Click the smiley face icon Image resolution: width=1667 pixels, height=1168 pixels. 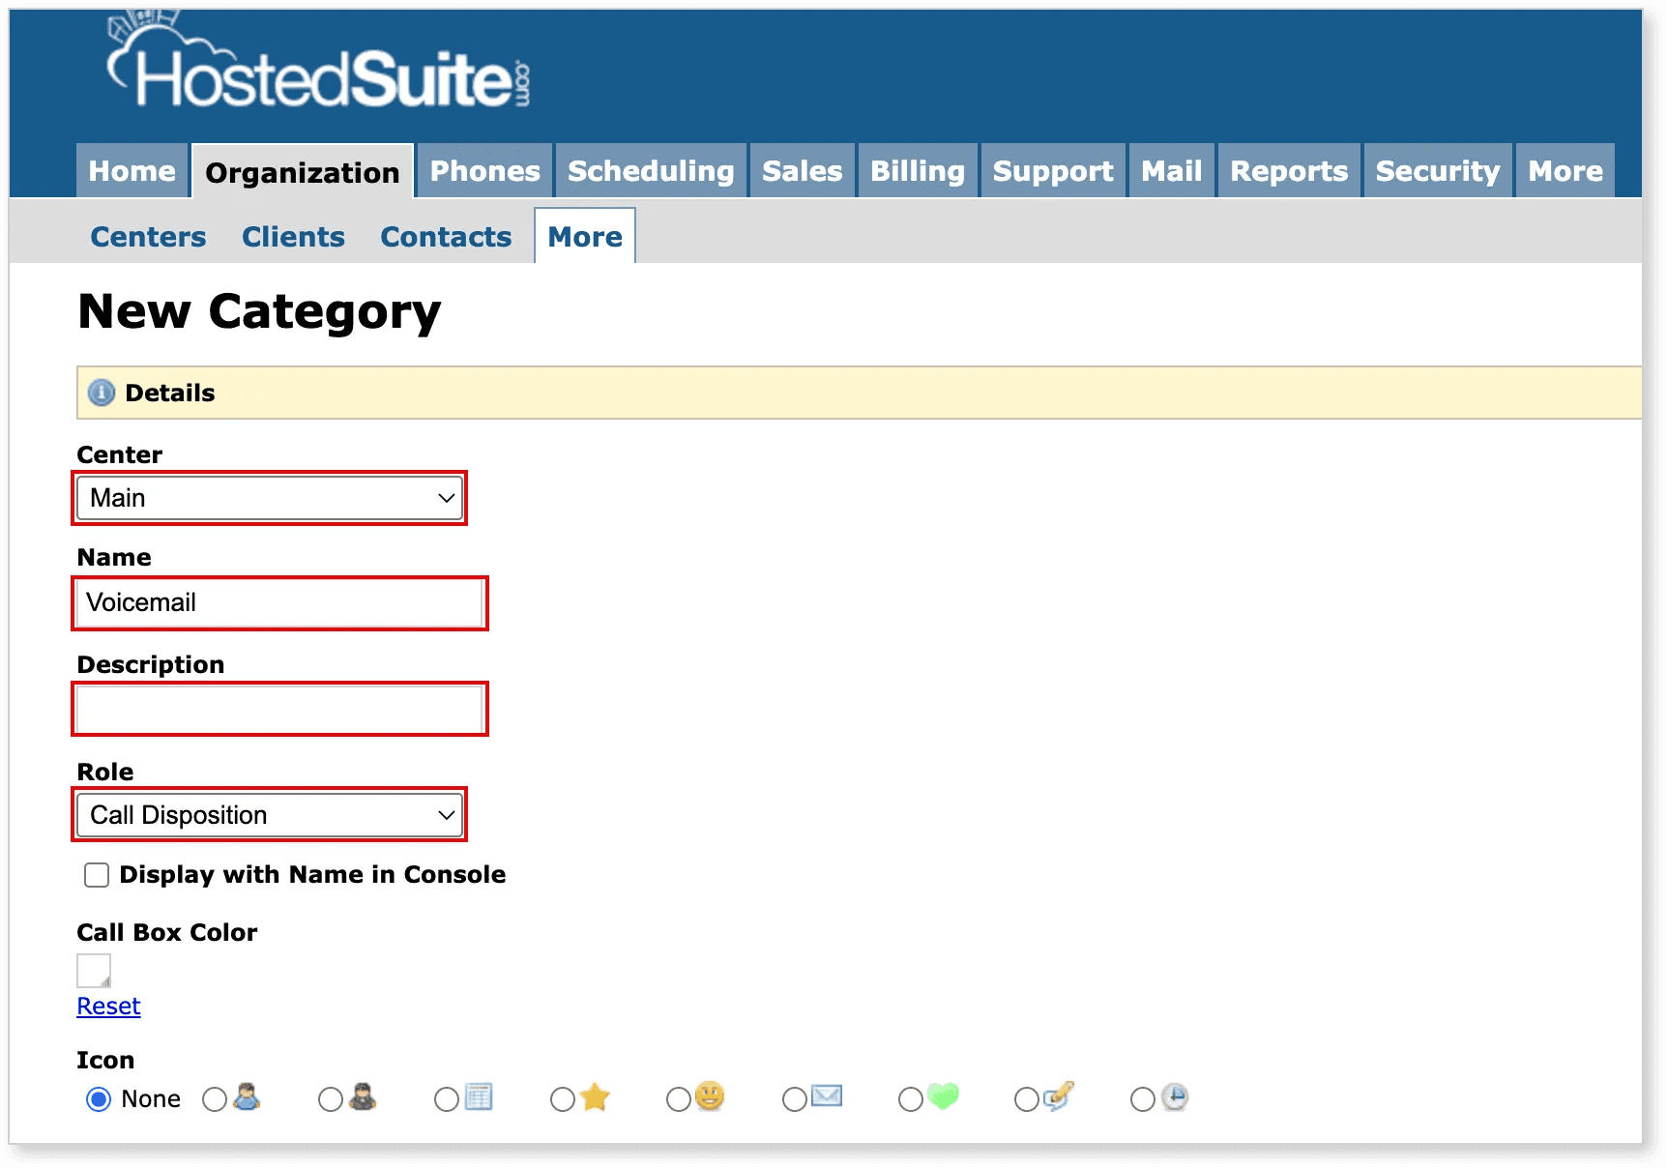[710, 1096]
